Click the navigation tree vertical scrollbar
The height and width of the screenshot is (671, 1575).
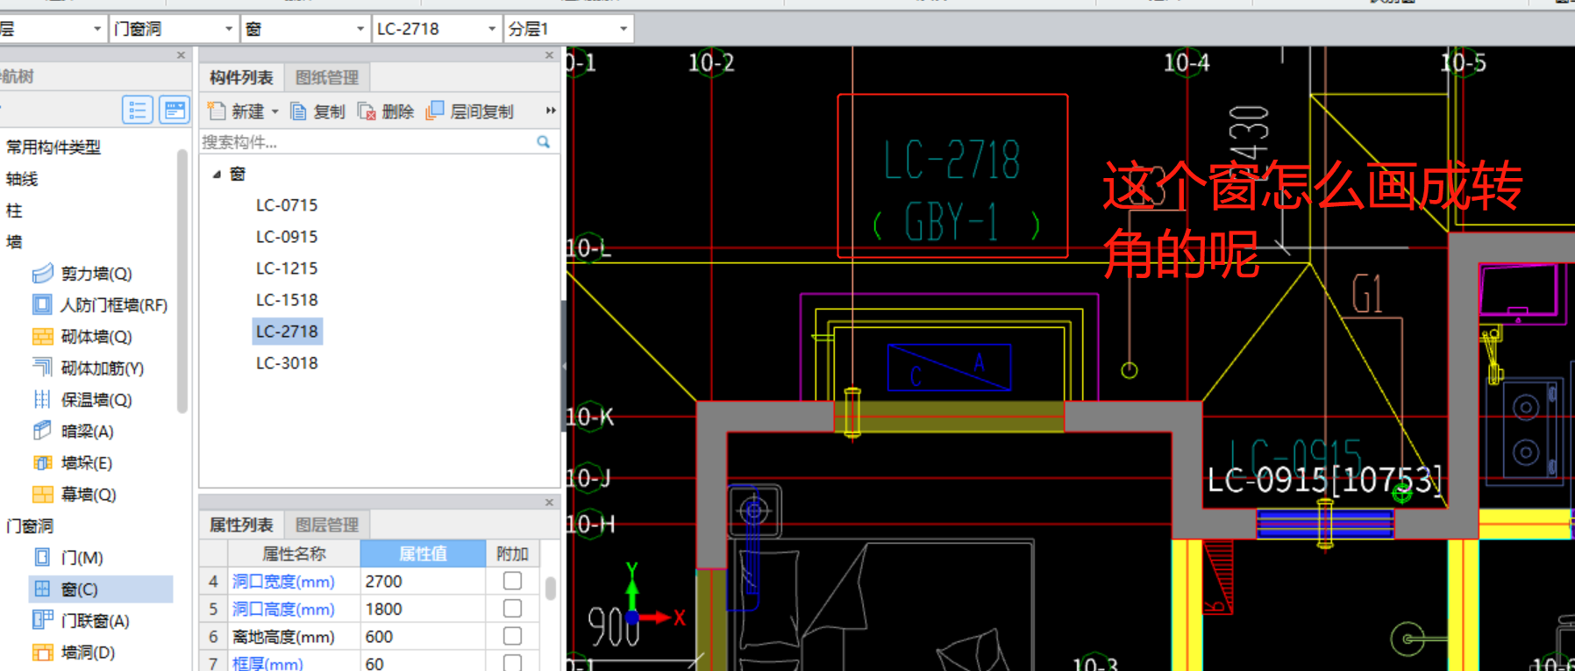182,281
